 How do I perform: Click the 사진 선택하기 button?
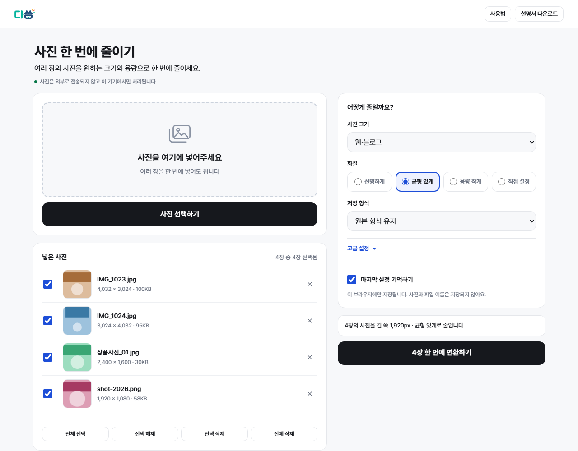(180, 214)
